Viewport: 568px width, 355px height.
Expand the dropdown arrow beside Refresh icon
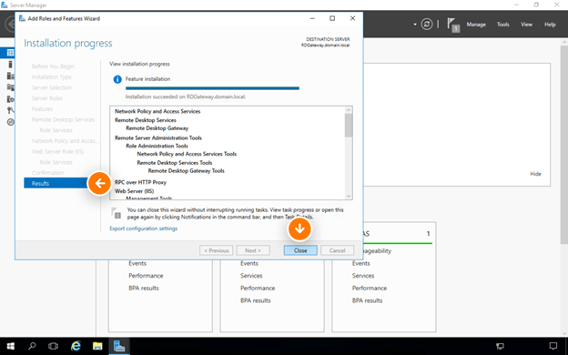(x=415, y=25)
